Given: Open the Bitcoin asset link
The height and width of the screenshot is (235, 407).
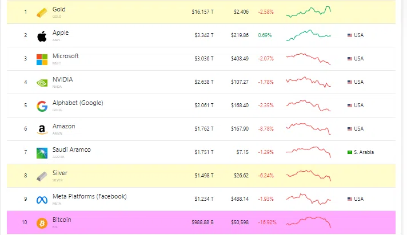Looking at the screenshot, I should 62,220.
